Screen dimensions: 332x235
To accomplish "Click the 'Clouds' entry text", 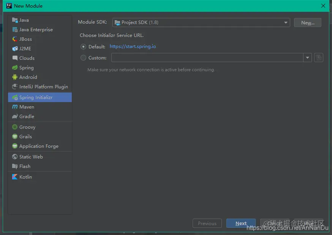I will coord(27,58).
